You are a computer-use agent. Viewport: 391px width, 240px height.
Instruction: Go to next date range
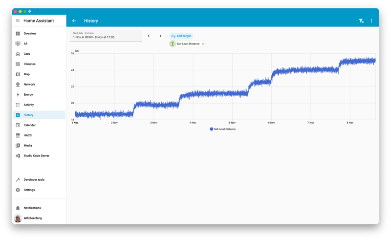(160, 36)
